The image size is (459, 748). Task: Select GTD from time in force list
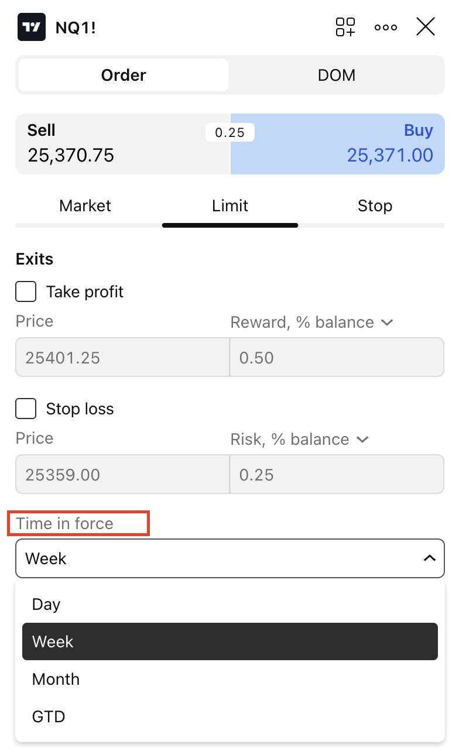pyautogui.click(x=49, y=716)
